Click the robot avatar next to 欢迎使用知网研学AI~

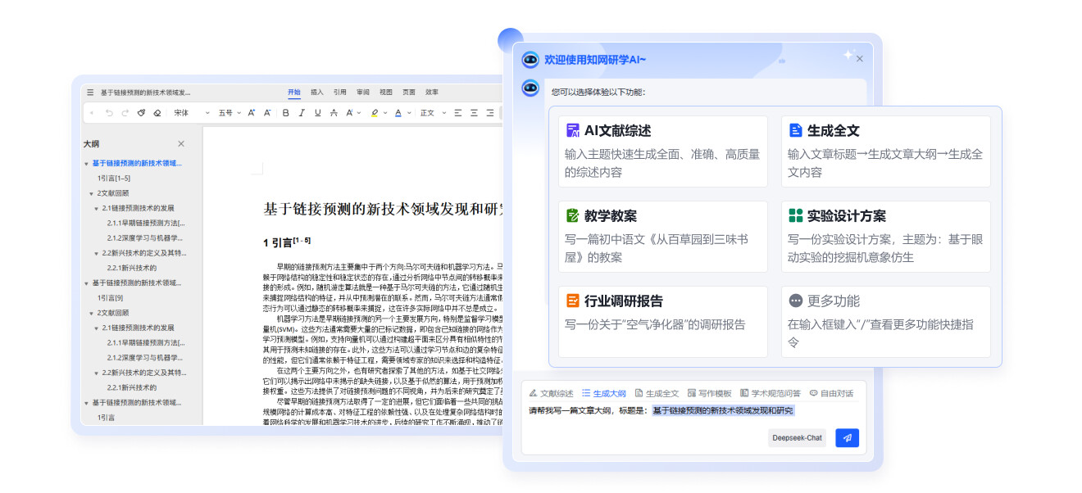[530, 59]
